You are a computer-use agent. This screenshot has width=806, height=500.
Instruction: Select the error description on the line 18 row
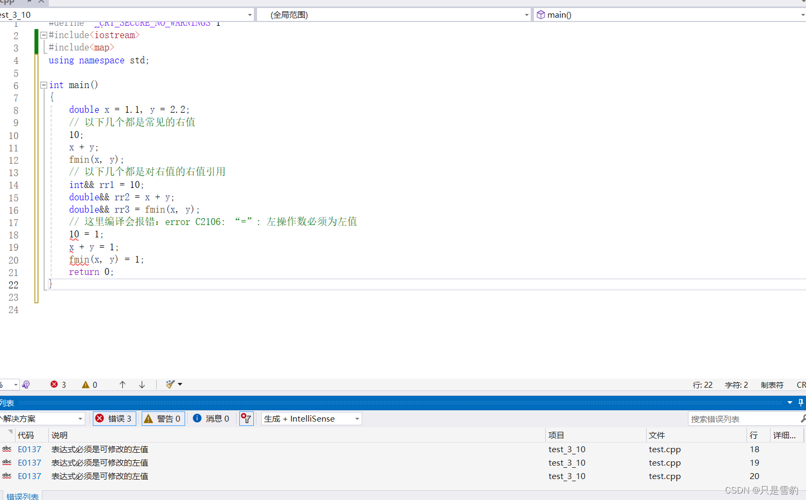tap(100, 450)
